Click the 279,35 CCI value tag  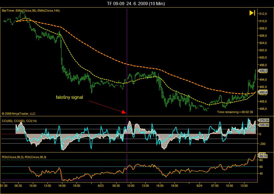(264, 120)
